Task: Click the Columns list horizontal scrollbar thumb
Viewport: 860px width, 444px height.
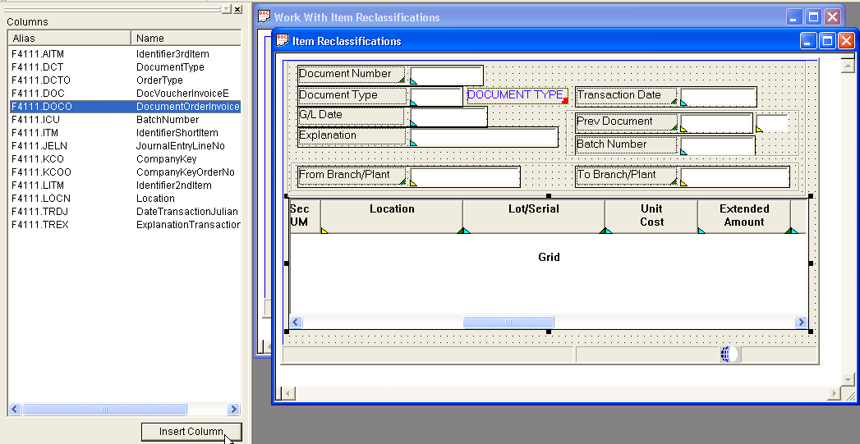Action: [x=104, y=409]
